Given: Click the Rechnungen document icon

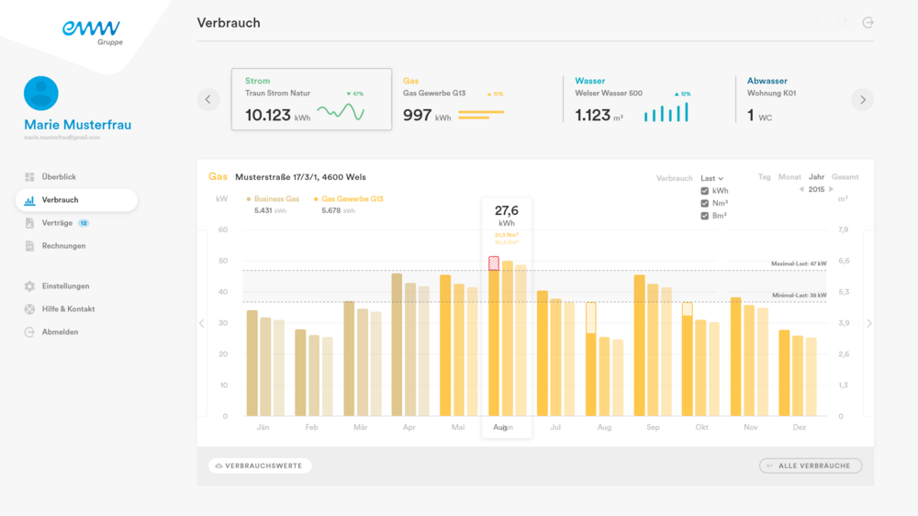Looking at the screenshot, I should coord(29,246).
